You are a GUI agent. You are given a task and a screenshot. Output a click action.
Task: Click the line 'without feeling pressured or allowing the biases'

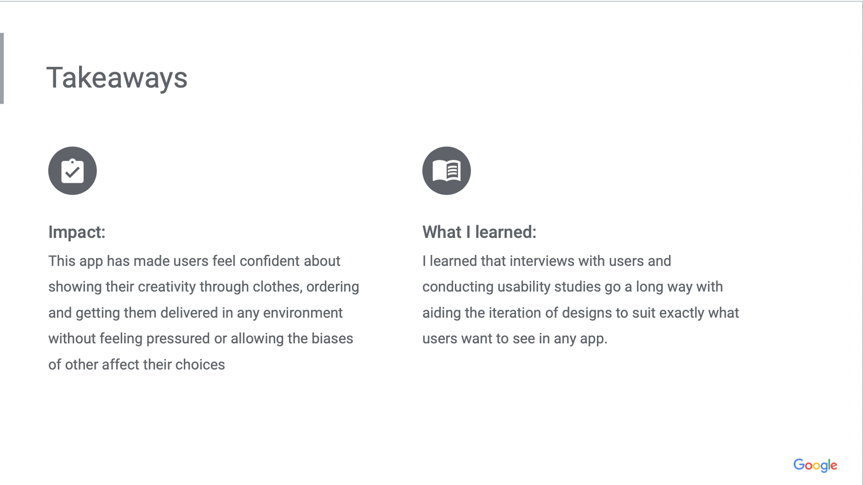[x=201, y=338]
